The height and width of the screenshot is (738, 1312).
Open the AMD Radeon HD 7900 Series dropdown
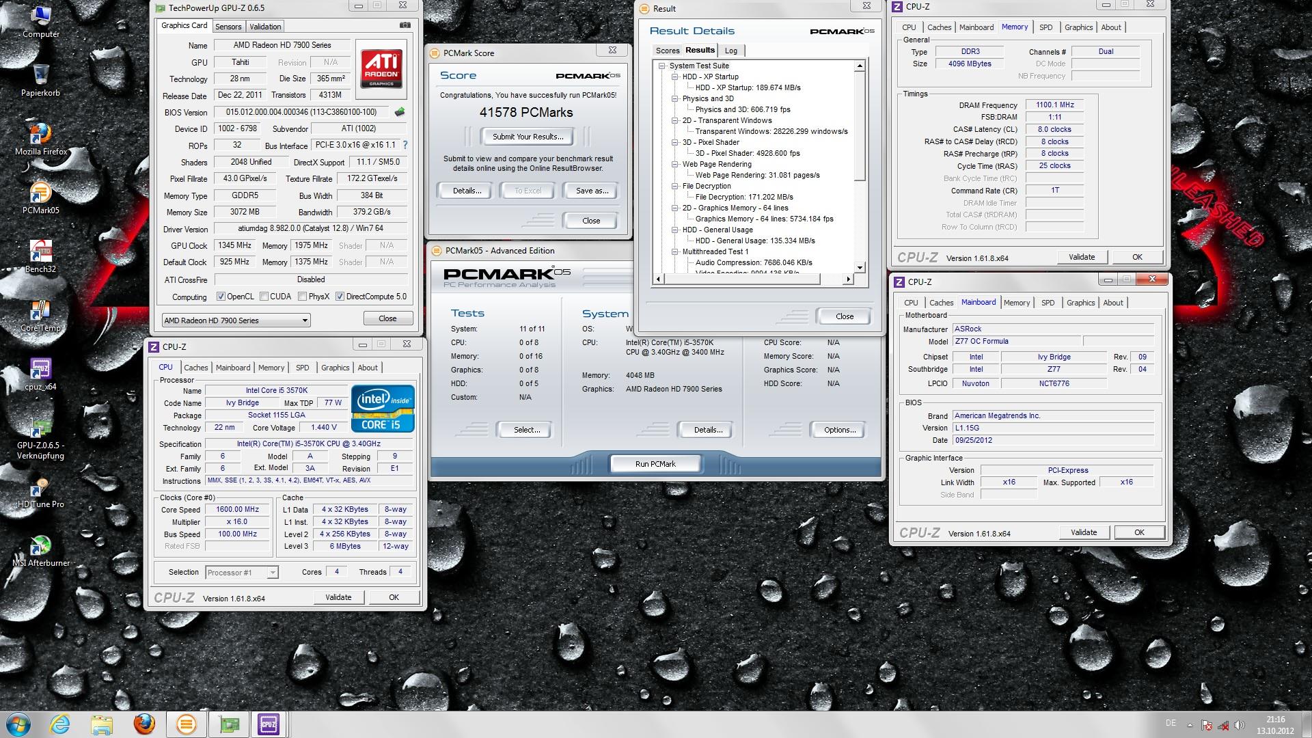coord(236,320)
